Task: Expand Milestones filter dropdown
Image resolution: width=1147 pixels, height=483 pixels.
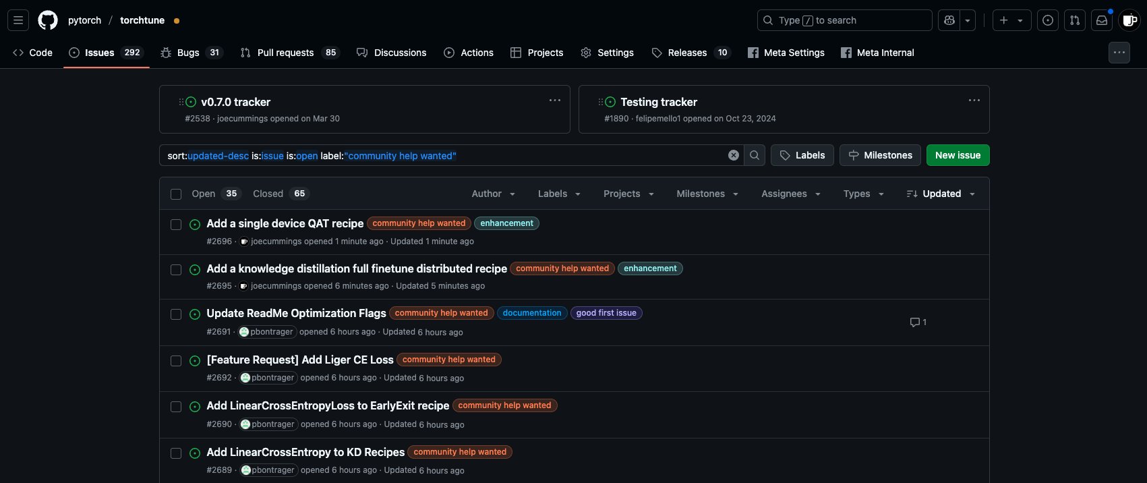Action: (x=707, y=194)
